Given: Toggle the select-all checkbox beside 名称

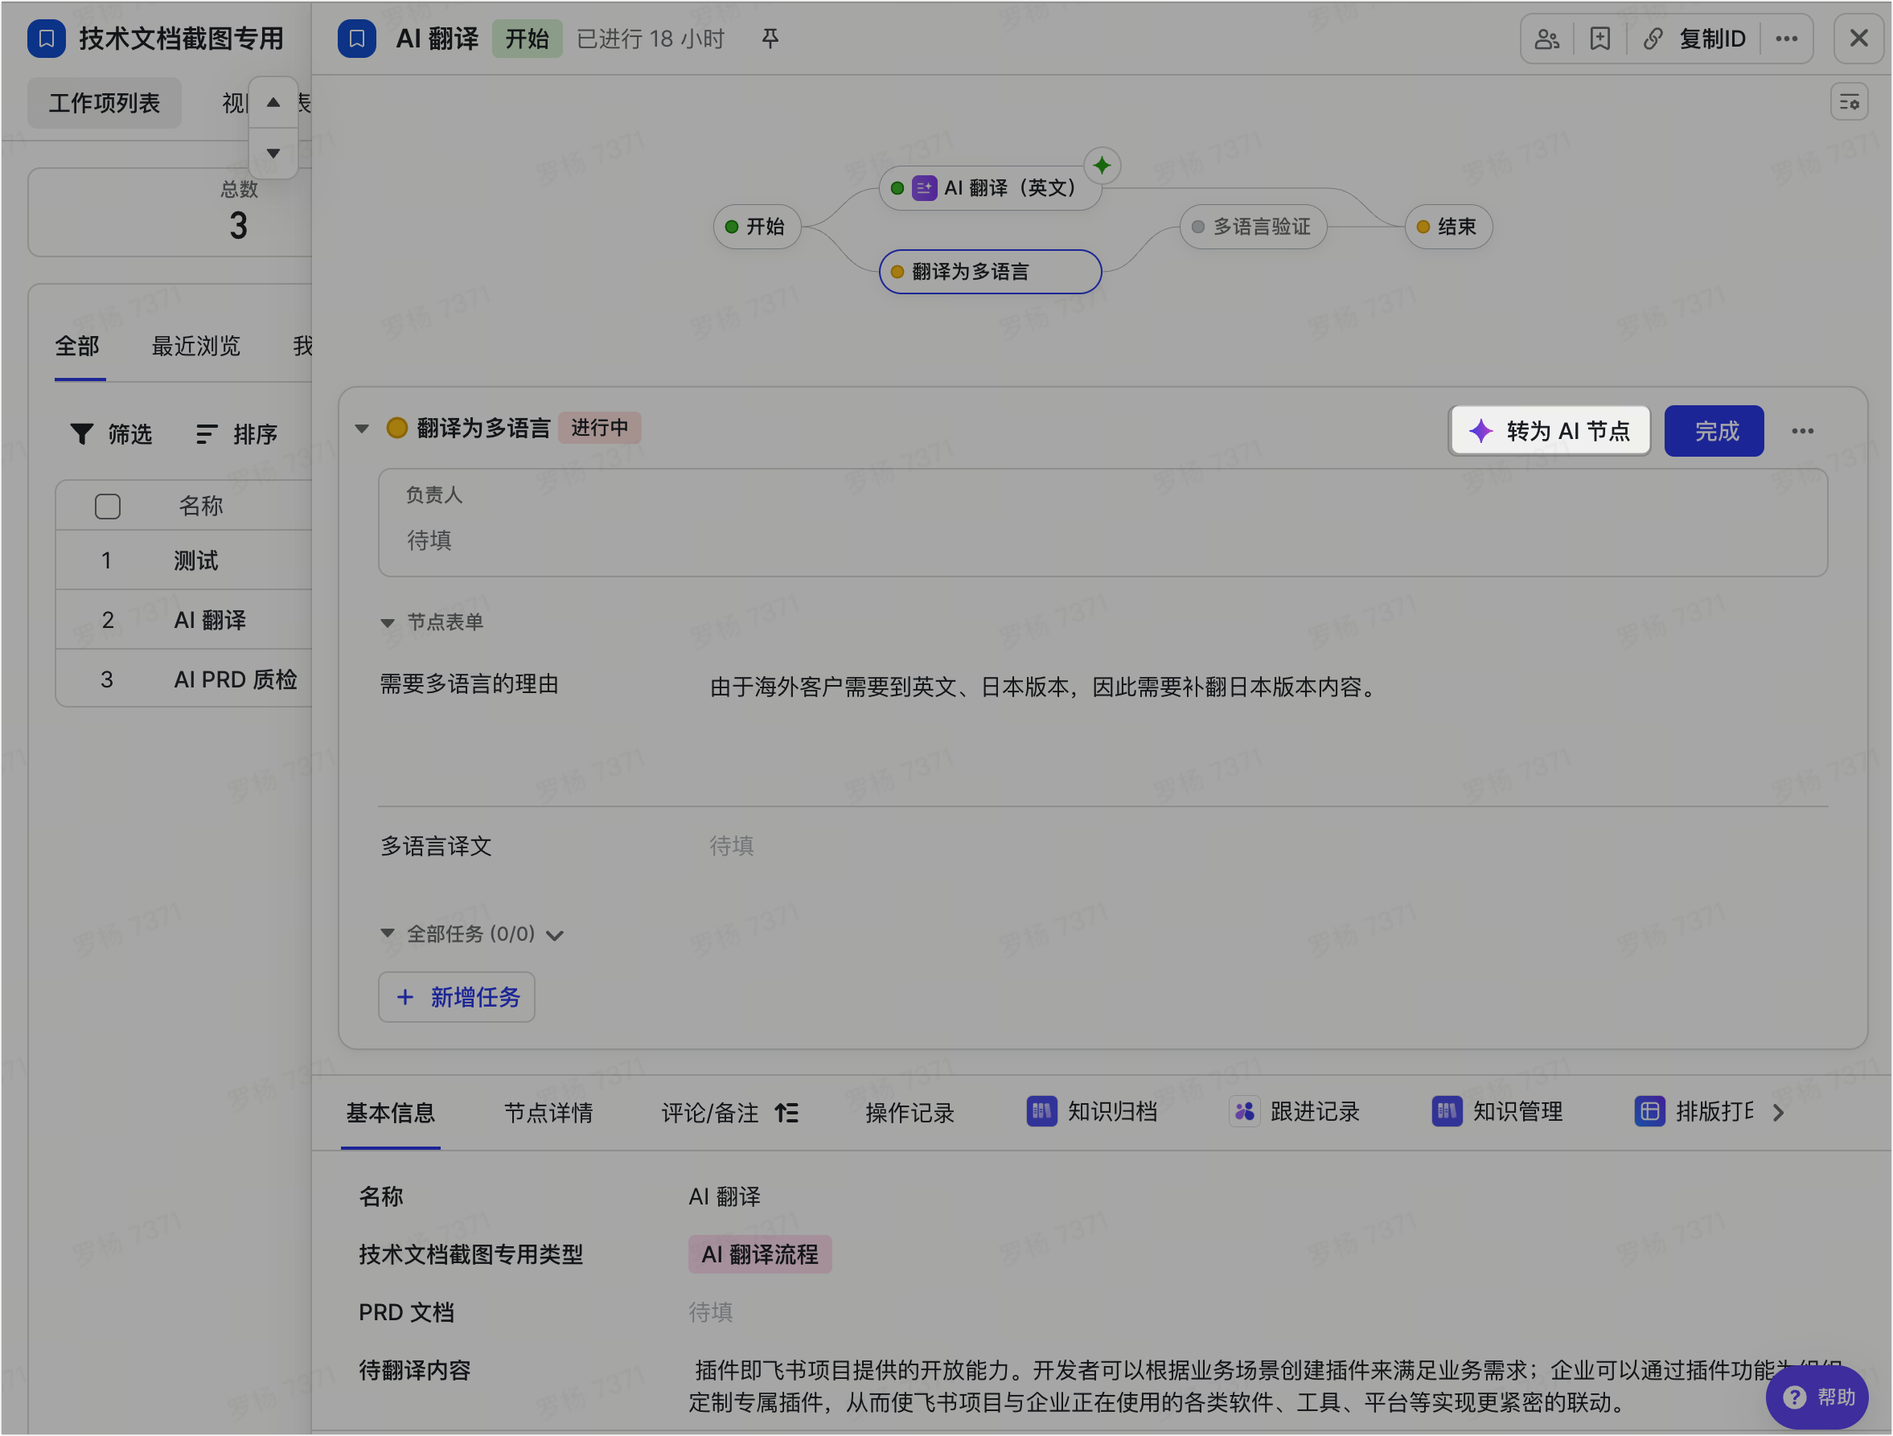Looking at the screenshot, I should (107, 507).
